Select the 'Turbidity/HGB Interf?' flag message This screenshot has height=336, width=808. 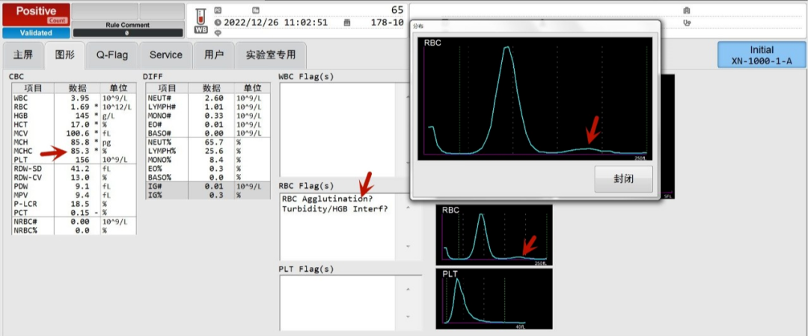pos(334,209)
